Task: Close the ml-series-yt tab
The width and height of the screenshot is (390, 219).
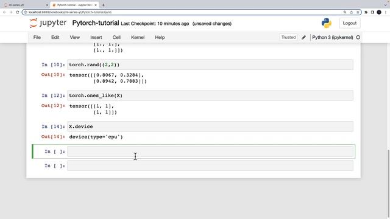Action: click(47, 5)
